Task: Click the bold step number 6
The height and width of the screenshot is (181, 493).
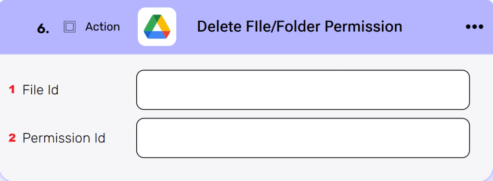Action: tap(43, 28)
